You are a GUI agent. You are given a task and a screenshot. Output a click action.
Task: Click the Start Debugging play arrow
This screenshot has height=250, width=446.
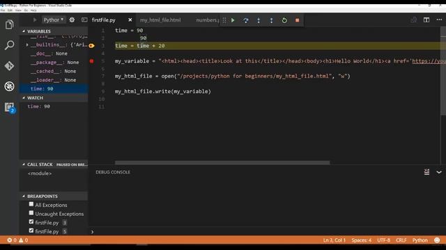[35, 20]
